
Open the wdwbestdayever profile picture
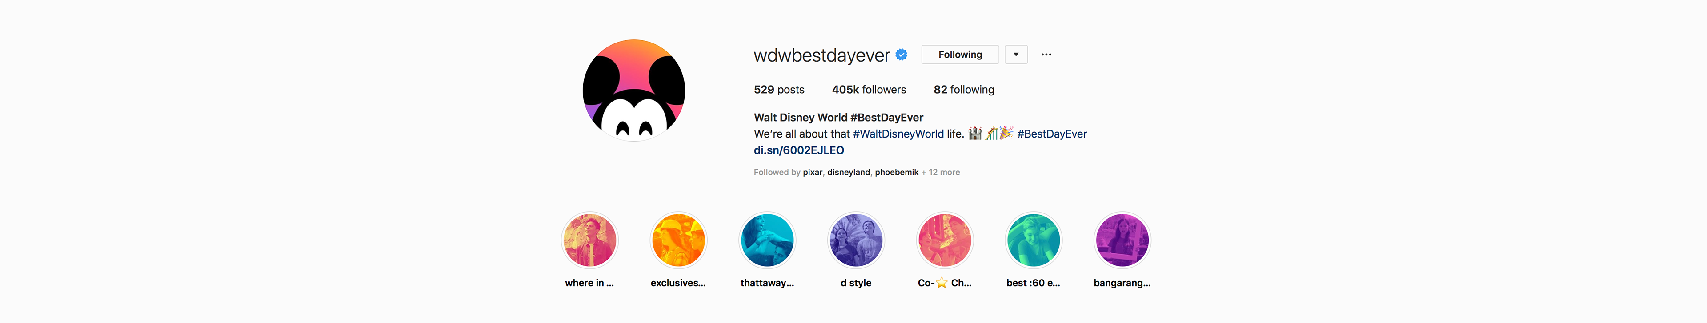click(x=633, y=90)
